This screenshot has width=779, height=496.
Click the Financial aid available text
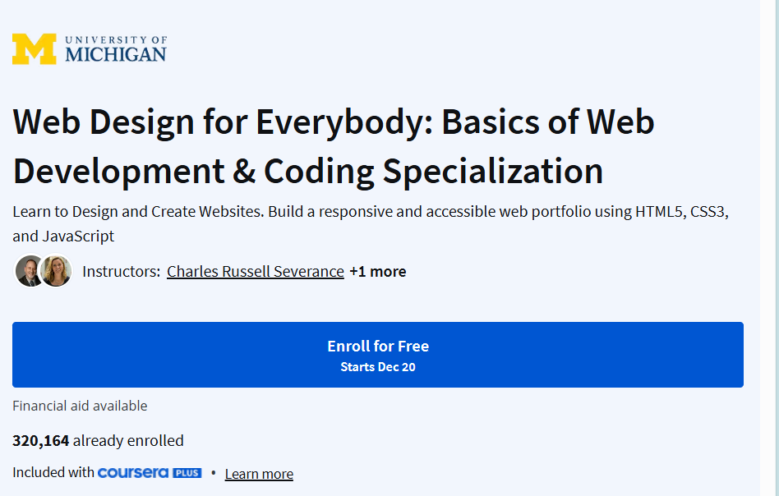coord(80,406)
